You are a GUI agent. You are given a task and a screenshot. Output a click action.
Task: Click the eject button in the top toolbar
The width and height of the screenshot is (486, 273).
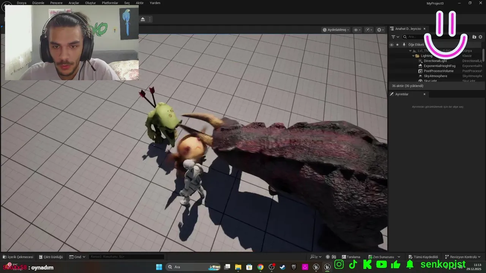(x=143, y=19)
